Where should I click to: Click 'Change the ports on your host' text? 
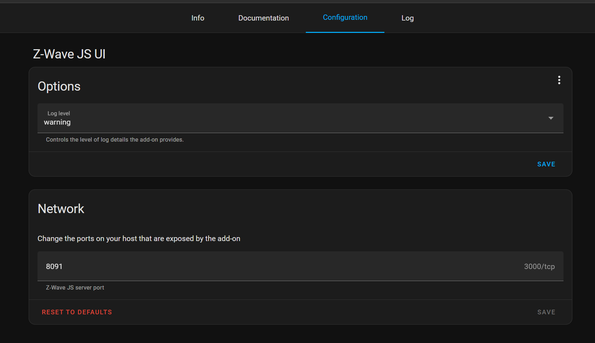point(139,239)
